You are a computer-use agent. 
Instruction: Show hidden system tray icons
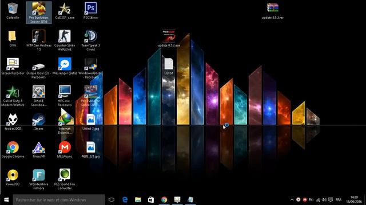click(292, 200)
